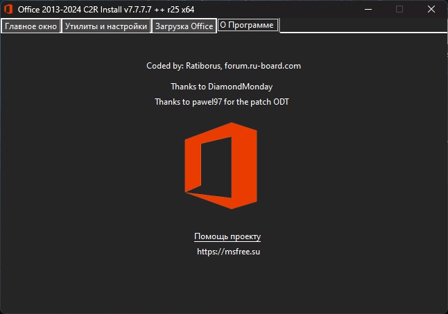Visit the https://msfree.su link
Screen dimensions: 448x314
pyautogui.click(x=229, y=252)
